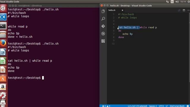Click Terminal icon in the launcher
The image size is (190, 107).
[x=3, y=26]
